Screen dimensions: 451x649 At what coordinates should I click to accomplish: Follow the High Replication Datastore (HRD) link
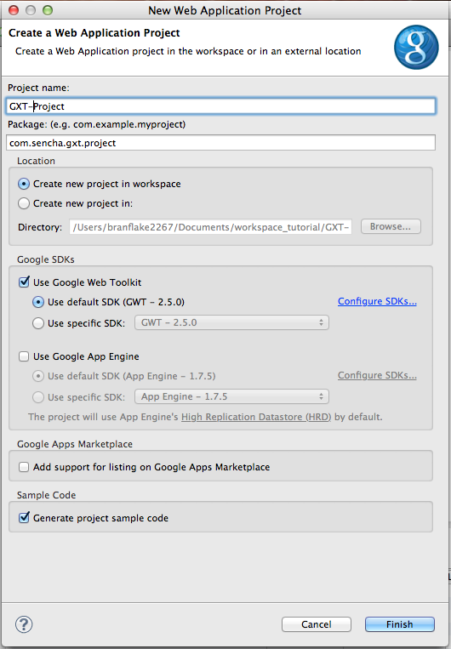[x=256, y=417]
